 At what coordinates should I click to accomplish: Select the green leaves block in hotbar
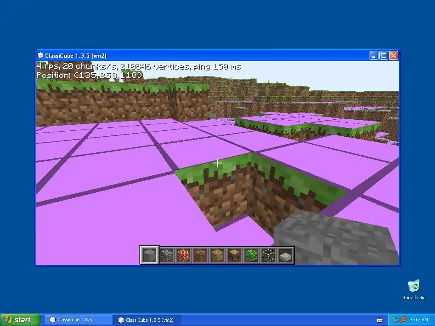tap(251, 255)
